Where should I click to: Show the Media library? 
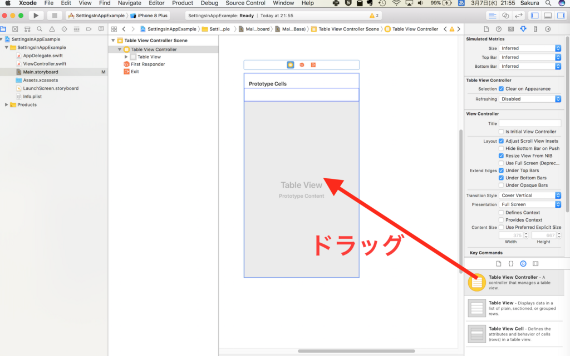535,264
